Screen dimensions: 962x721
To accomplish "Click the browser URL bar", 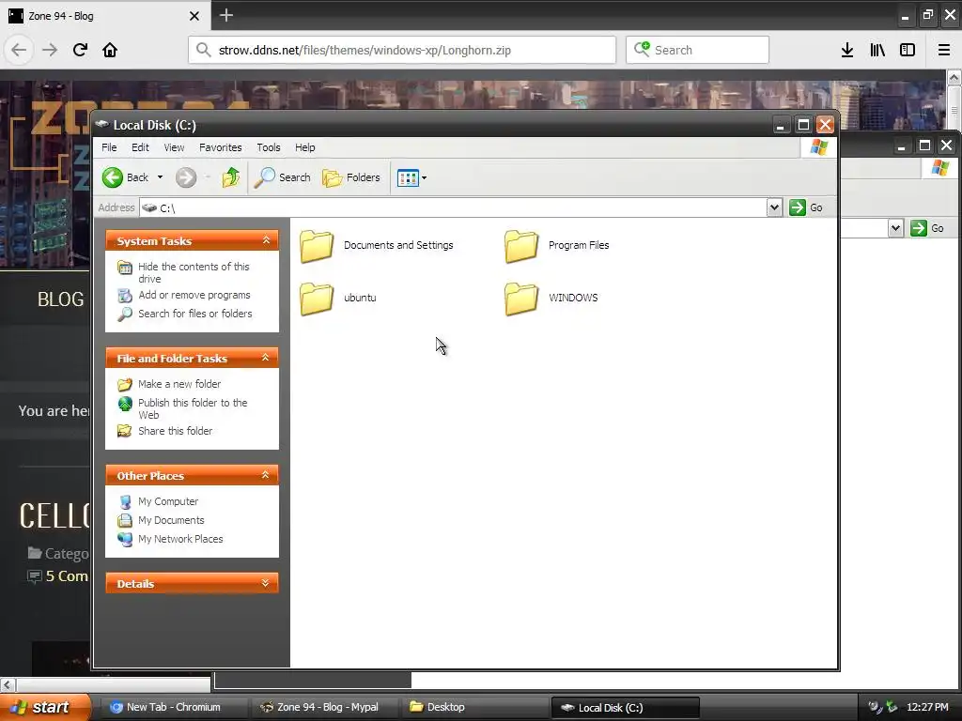I will (402, 51).
